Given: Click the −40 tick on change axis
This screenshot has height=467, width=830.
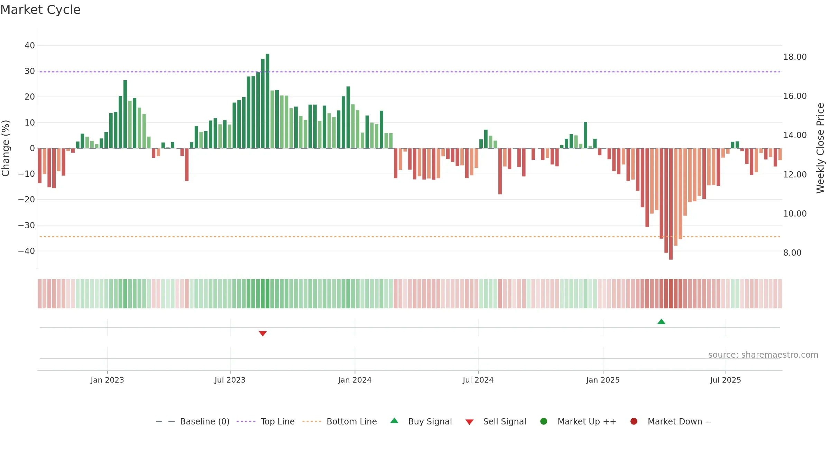Looking at the screenshot, I should pyautogui.click(x=27, y=251).
